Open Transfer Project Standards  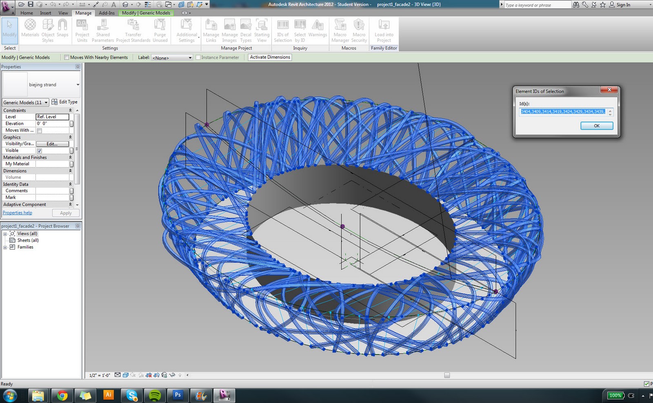133,31
